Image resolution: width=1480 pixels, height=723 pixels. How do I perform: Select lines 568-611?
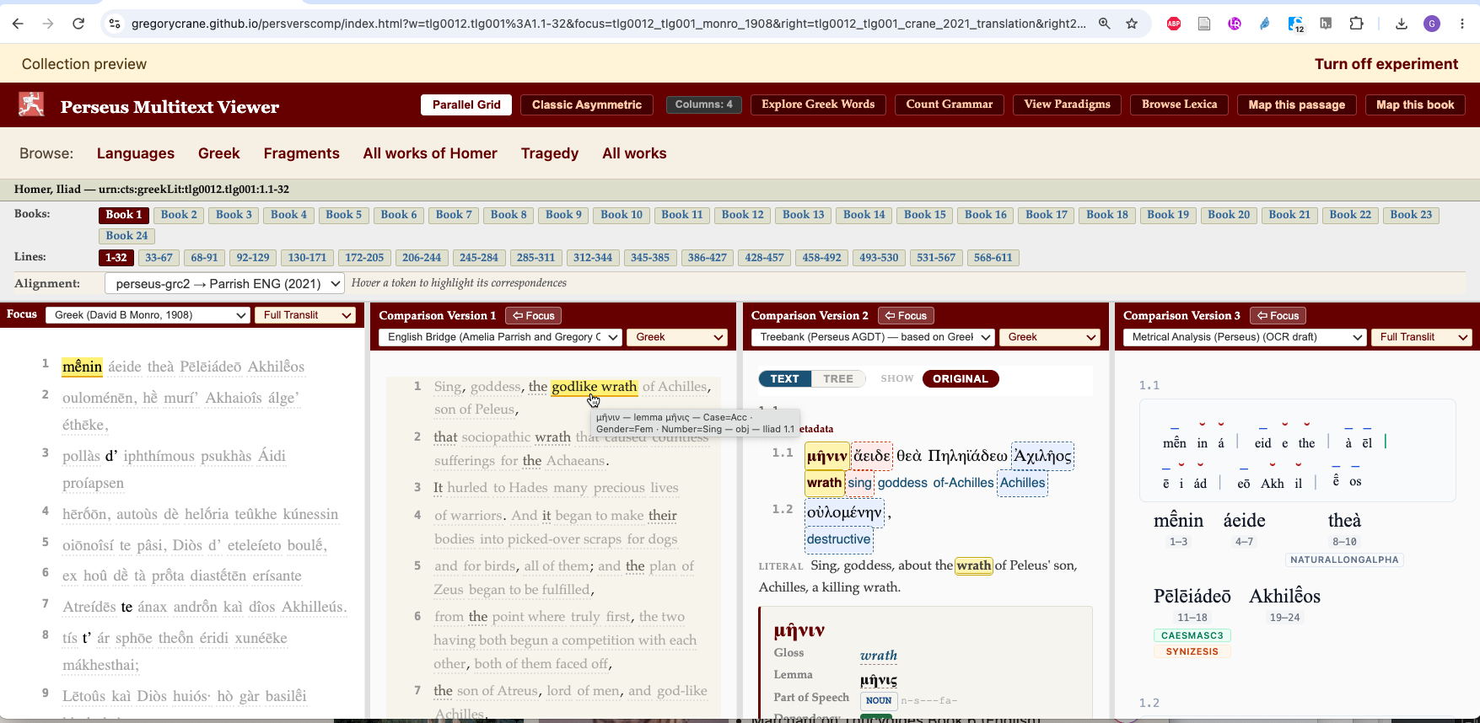pos(993,258)
